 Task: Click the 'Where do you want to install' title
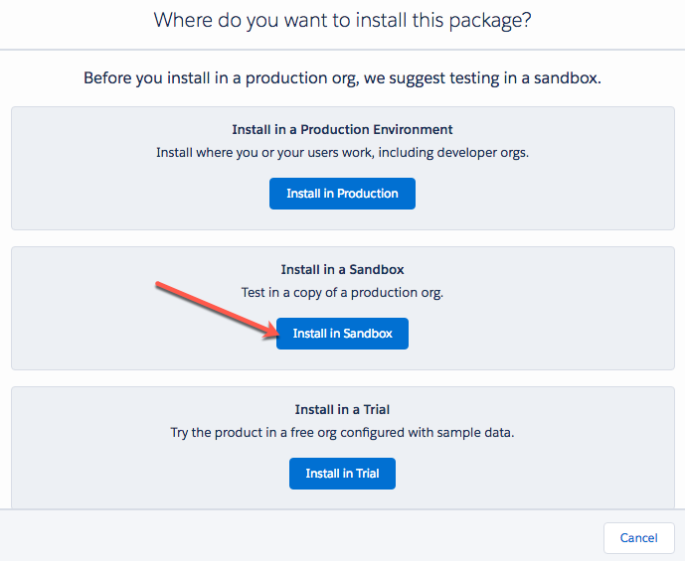coord(342,21)
